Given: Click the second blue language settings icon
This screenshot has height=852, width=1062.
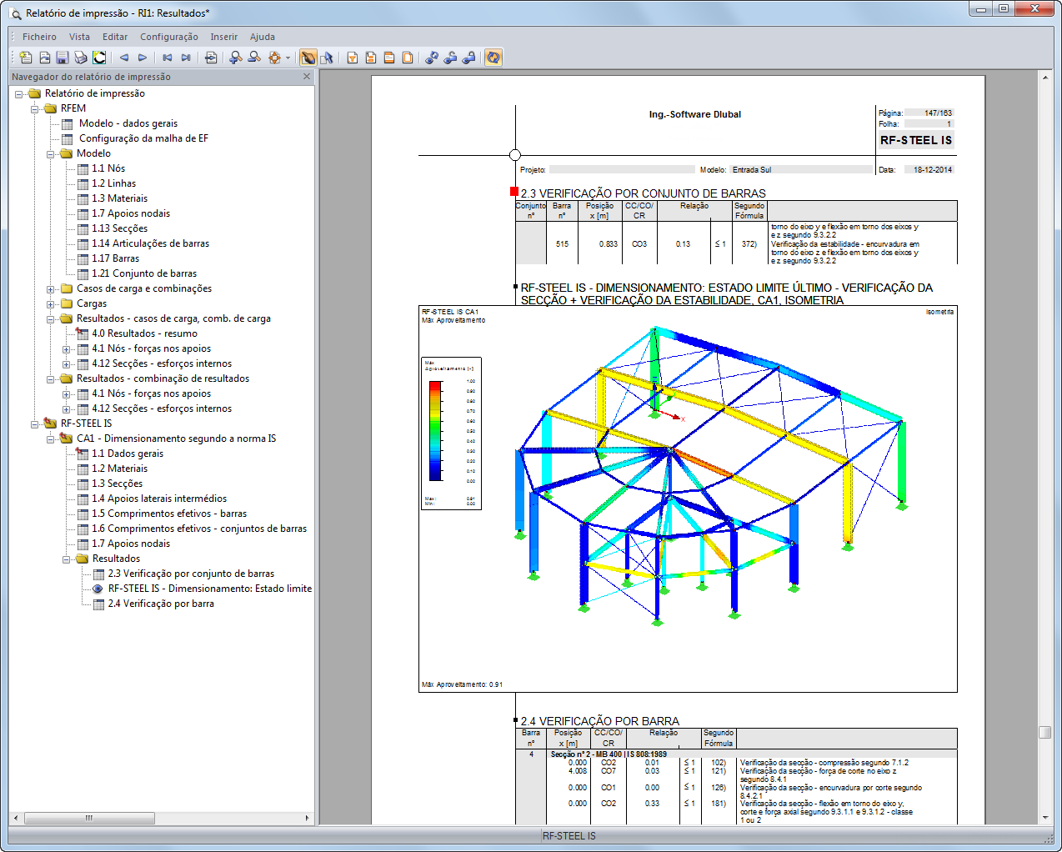Looking at the screenshot, I should (x=450, y=58).
